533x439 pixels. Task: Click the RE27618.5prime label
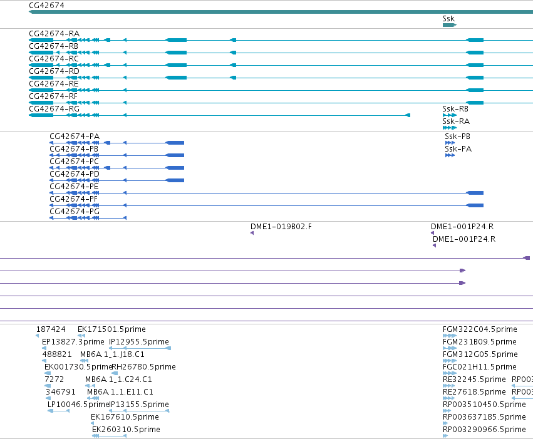tap(474, 392)
